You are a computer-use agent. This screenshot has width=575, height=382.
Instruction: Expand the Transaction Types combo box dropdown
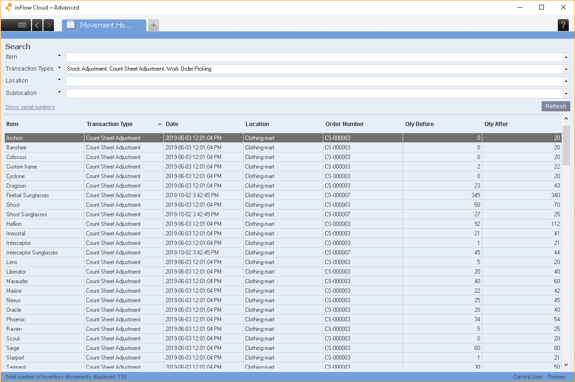tap(566, 69)
